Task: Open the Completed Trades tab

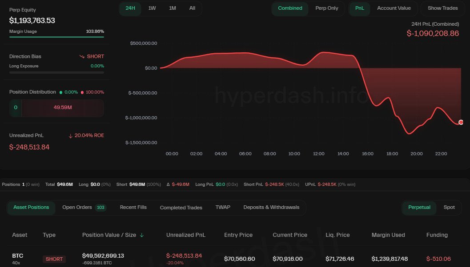Action: [181, 208]
